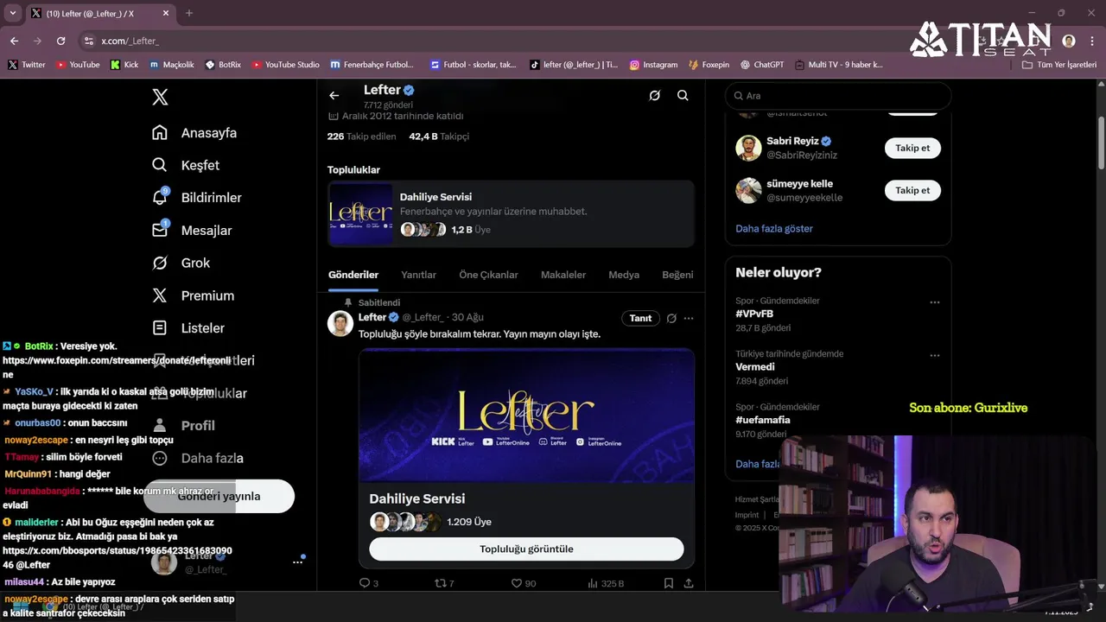Follow Sabri Reyiz with Takip et
Screen dimensions: 1106x622
click(x=912, y=148)
